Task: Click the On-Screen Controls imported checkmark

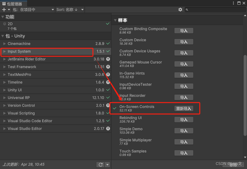Action: point(115,108)
